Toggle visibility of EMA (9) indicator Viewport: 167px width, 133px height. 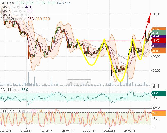tap(14, 7)
